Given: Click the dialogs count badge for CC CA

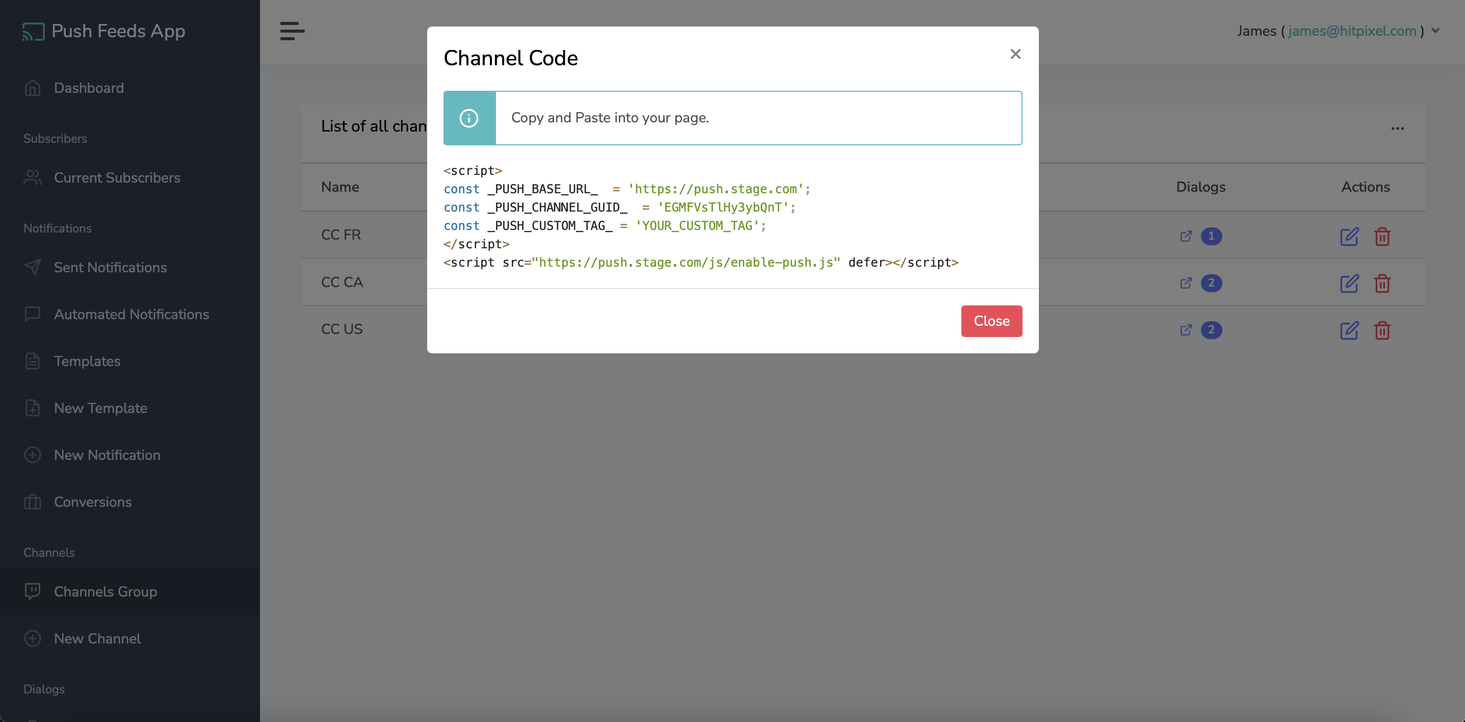Looking at the screenshot, I should coord(1211,283).
